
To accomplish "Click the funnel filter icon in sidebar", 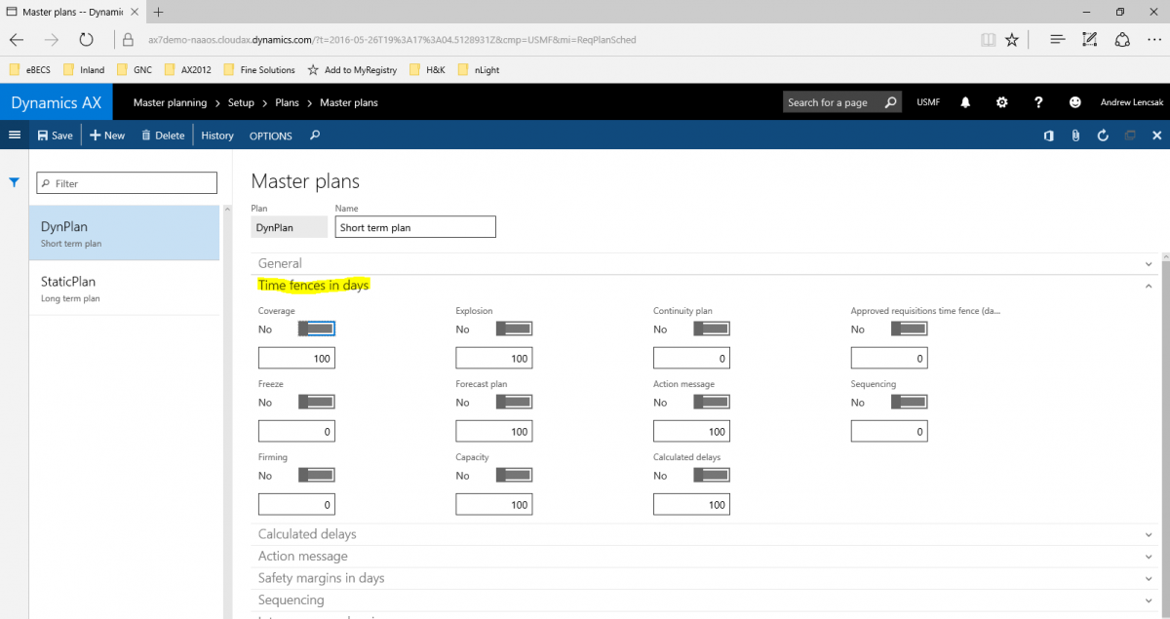I will click(x=15, y=182).
